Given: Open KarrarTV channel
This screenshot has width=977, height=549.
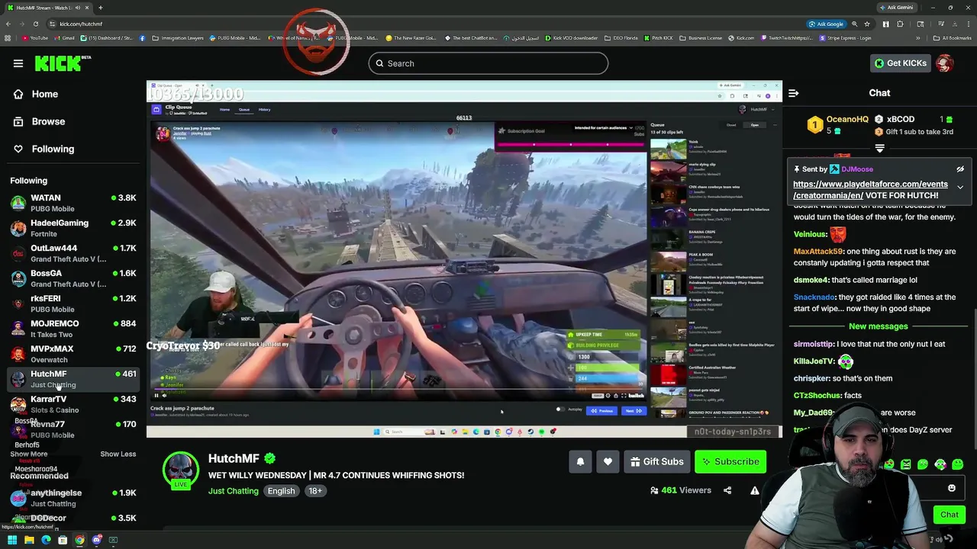Looking at the screenshot, I should [73, 404].
